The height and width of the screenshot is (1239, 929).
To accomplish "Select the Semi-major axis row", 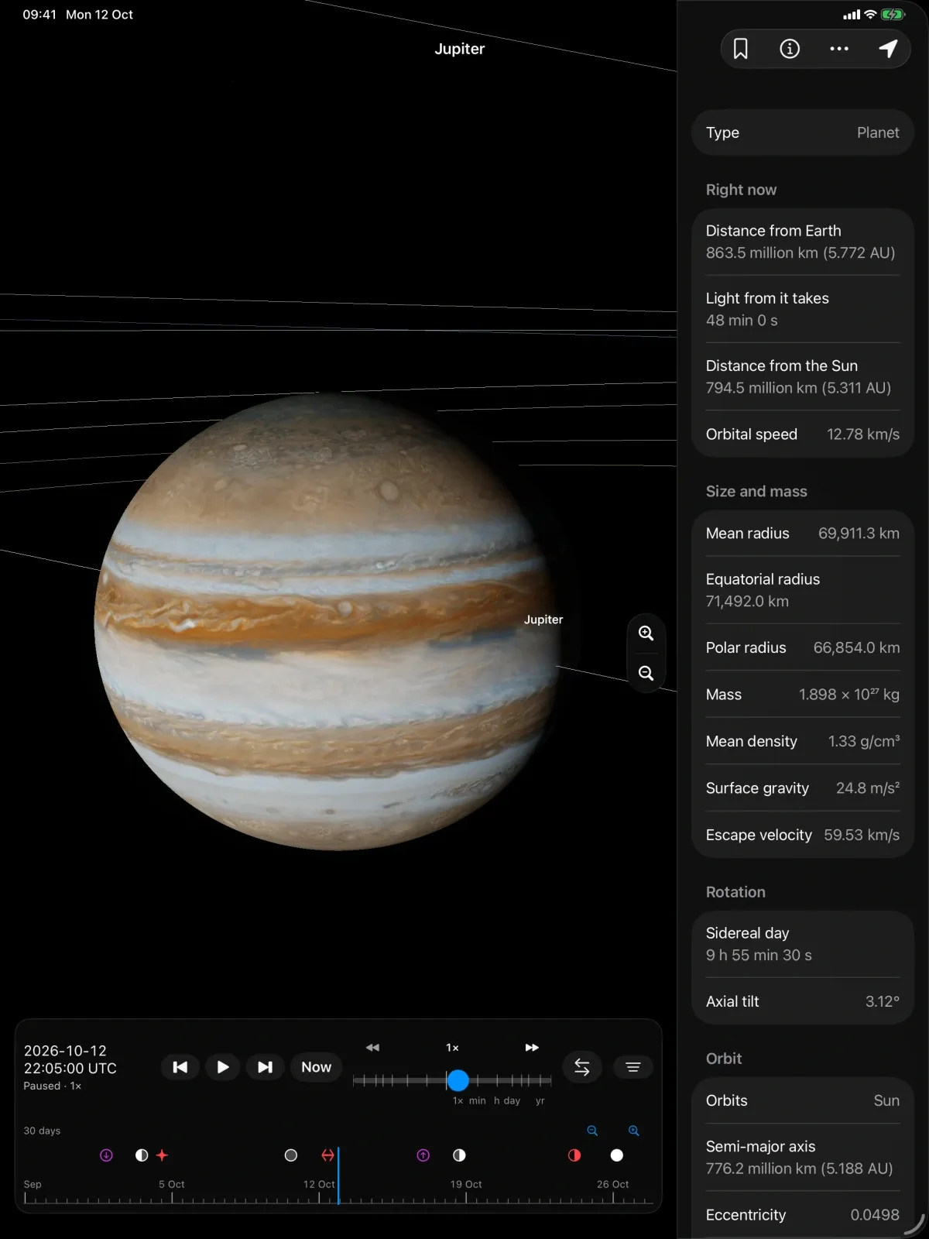I will [803, 1157].
